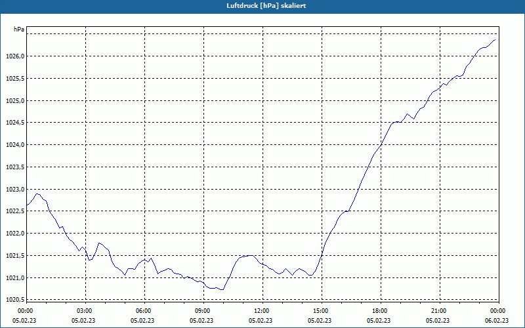
Task: Click the curve's end point near midnight
Action: click(495, 39)
